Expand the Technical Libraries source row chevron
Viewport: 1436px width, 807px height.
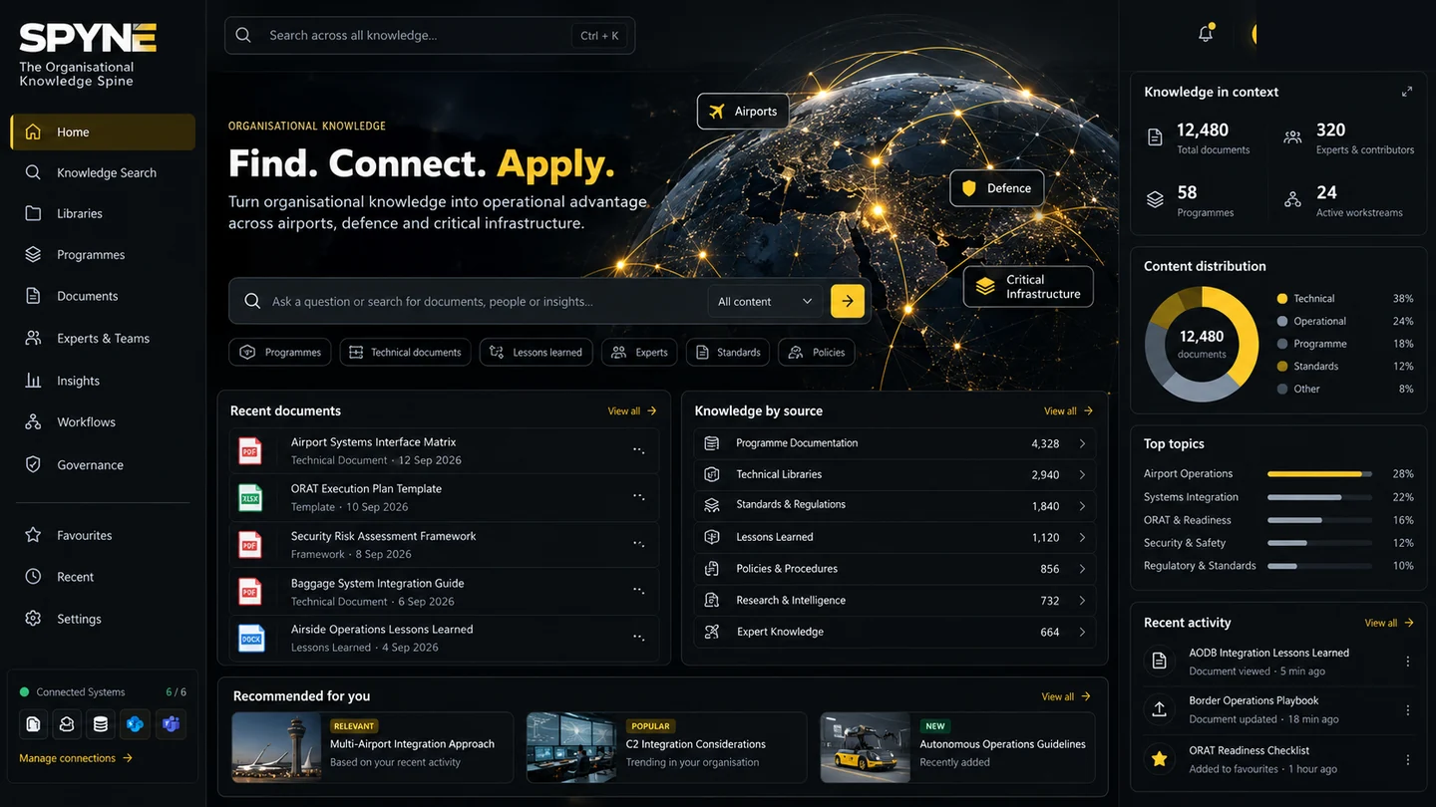pyautogui.click(x=1082, y=475)
